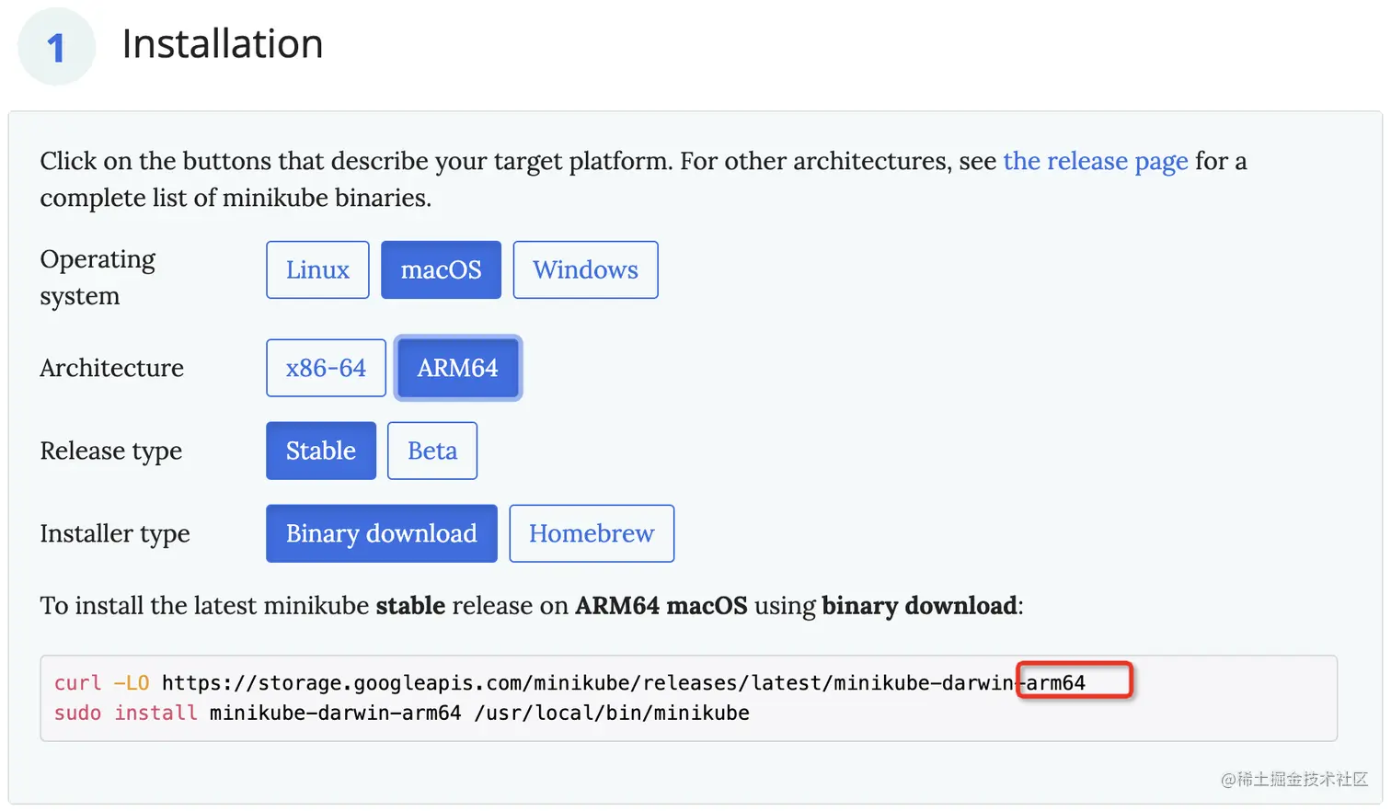Click the curl -LO command line
The height and width of the screenshot is (811, 1391).
click(x=569, y=683)
